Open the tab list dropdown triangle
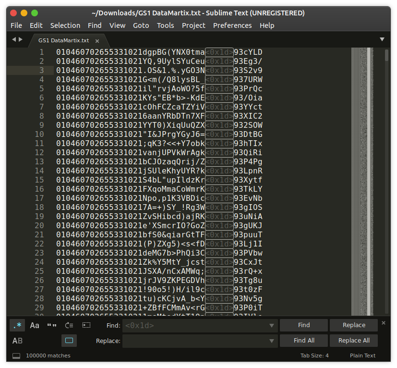The width and height of the screenshot is (397, 368). (x=382, y=39)
